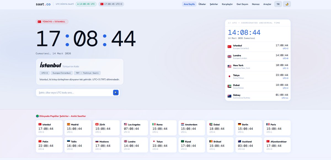Open the Auckland city card
Screen dimensions: 331x160
249,145
